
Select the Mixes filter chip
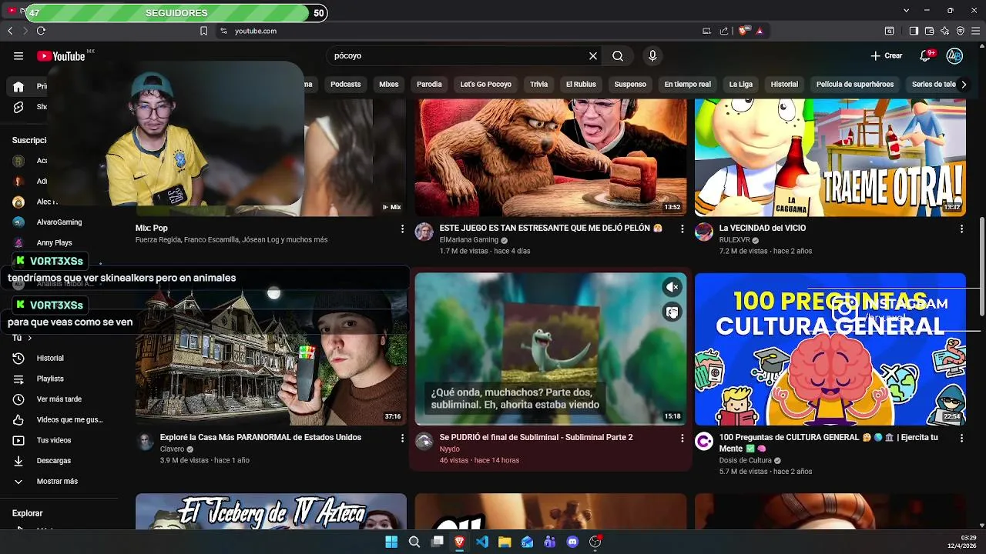(389, 85)
